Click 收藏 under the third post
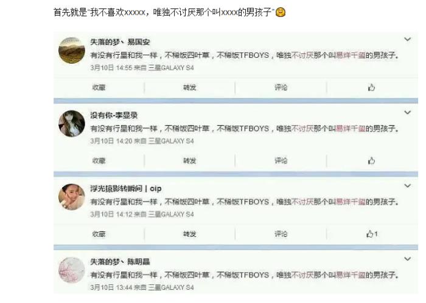Screen dimensions: 426x303 [x=99, y=234]
